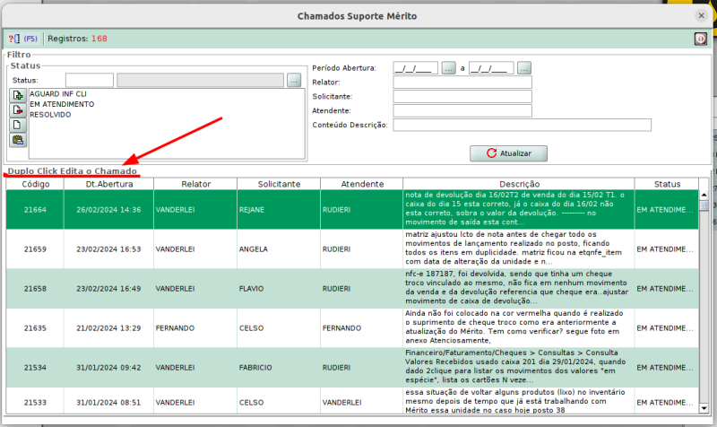
Task: Focus the Atendente filter field
Action: click(x=462, y=110)
